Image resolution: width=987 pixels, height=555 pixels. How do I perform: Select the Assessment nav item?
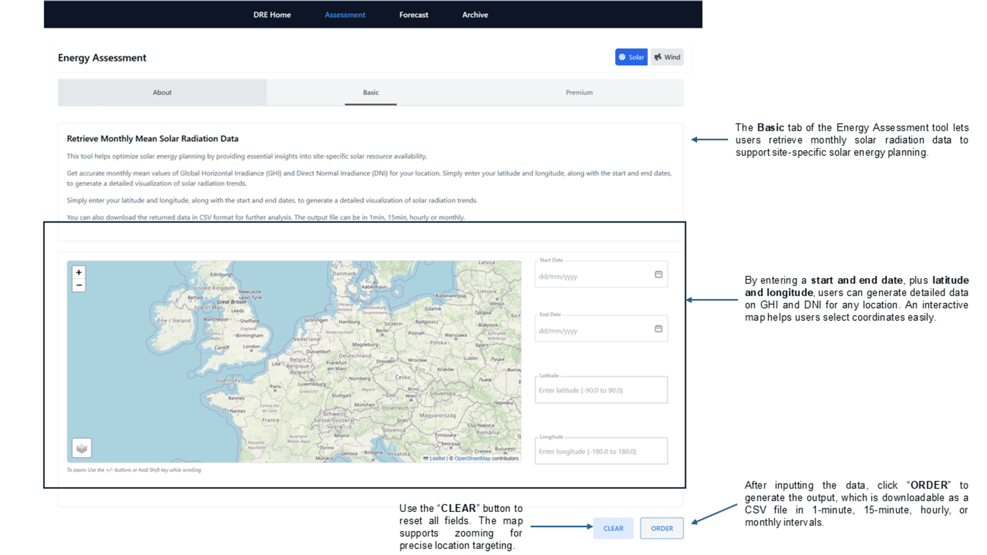click(345, 15)
